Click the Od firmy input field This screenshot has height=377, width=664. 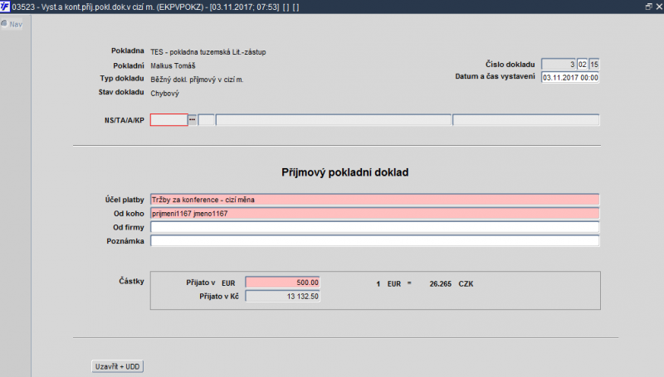click(x=375, y=227)
